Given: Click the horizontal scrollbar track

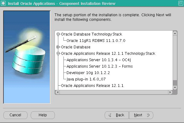Looking at the screenshot, I should coord(114,92).
